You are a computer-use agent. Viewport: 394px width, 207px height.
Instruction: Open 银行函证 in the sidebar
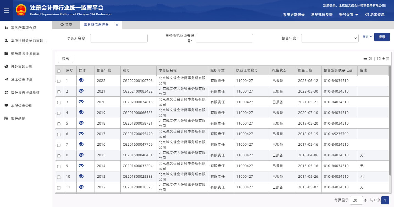point(18,119)
